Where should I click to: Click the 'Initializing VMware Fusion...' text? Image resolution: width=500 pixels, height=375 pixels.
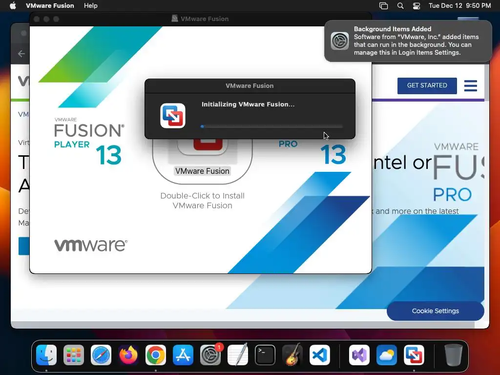coord(248,104)
